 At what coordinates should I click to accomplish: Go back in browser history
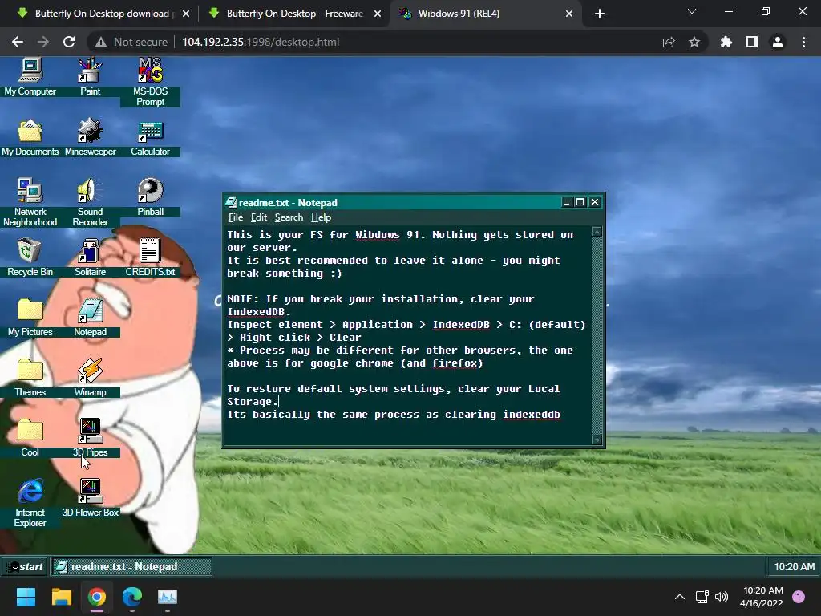tap(18, 42)
